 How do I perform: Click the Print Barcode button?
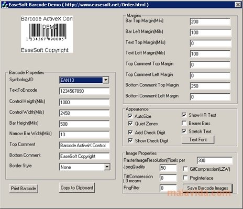click(24, 189)
